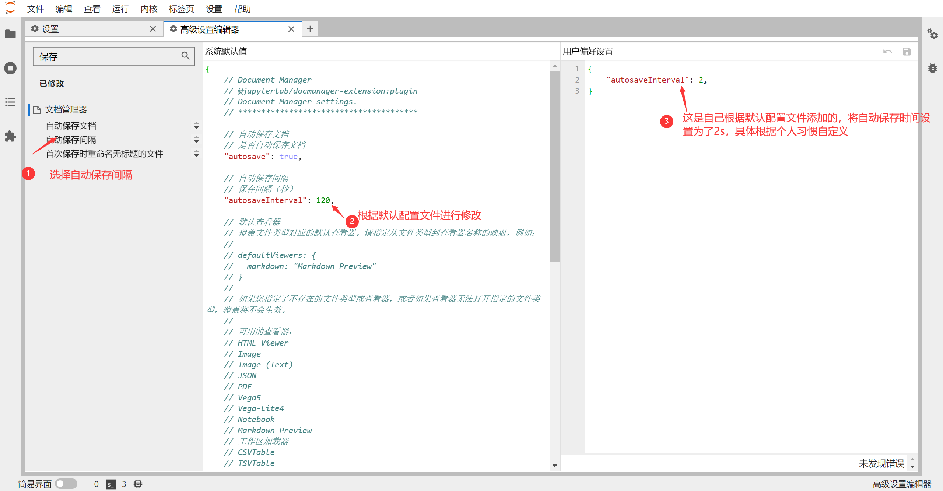Toggle the 简易界面 simple interface switch

click(x=66, y=484)
